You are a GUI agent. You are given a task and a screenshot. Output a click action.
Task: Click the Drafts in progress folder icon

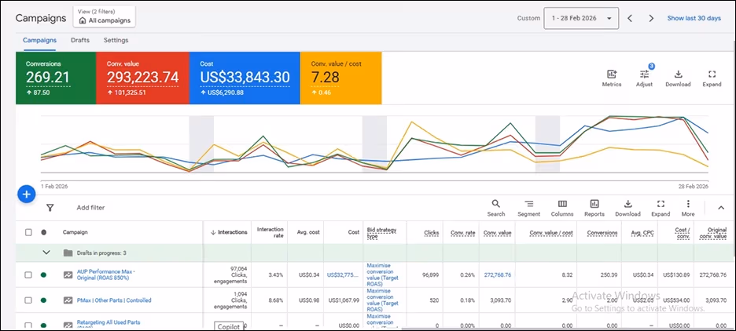[x=68, y=253]
